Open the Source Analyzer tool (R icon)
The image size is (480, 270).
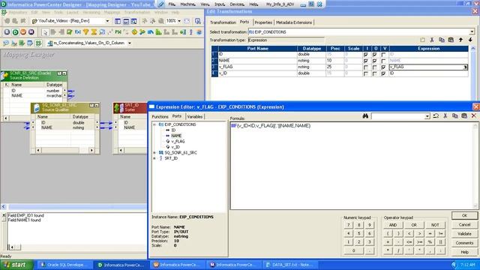pyautogui.click(x=7, y=32)
